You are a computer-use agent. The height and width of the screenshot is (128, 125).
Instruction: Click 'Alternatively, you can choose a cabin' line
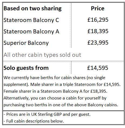[55, 98]
